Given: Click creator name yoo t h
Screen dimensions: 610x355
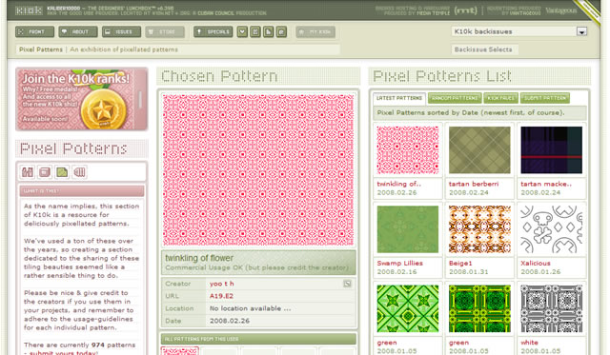Looking at the screenshot, I should coord(222,284).
